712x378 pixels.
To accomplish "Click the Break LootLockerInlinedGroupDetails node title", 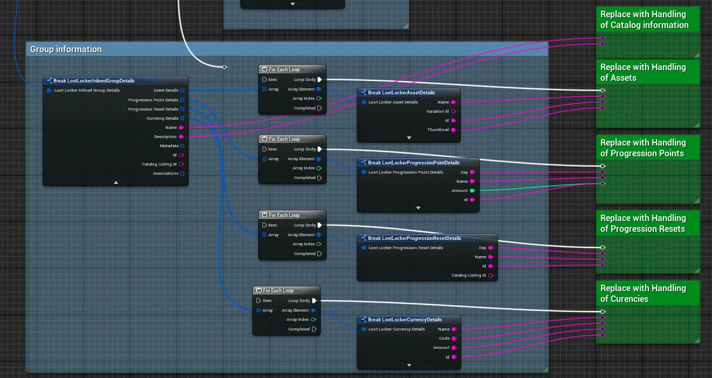I will (x=94, y=81).
